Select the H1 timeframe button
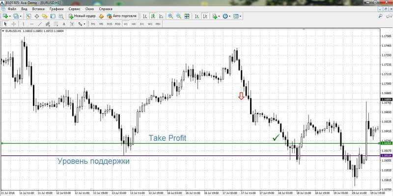This screenshot has width=393, height=196. click(x=126, y=24)
